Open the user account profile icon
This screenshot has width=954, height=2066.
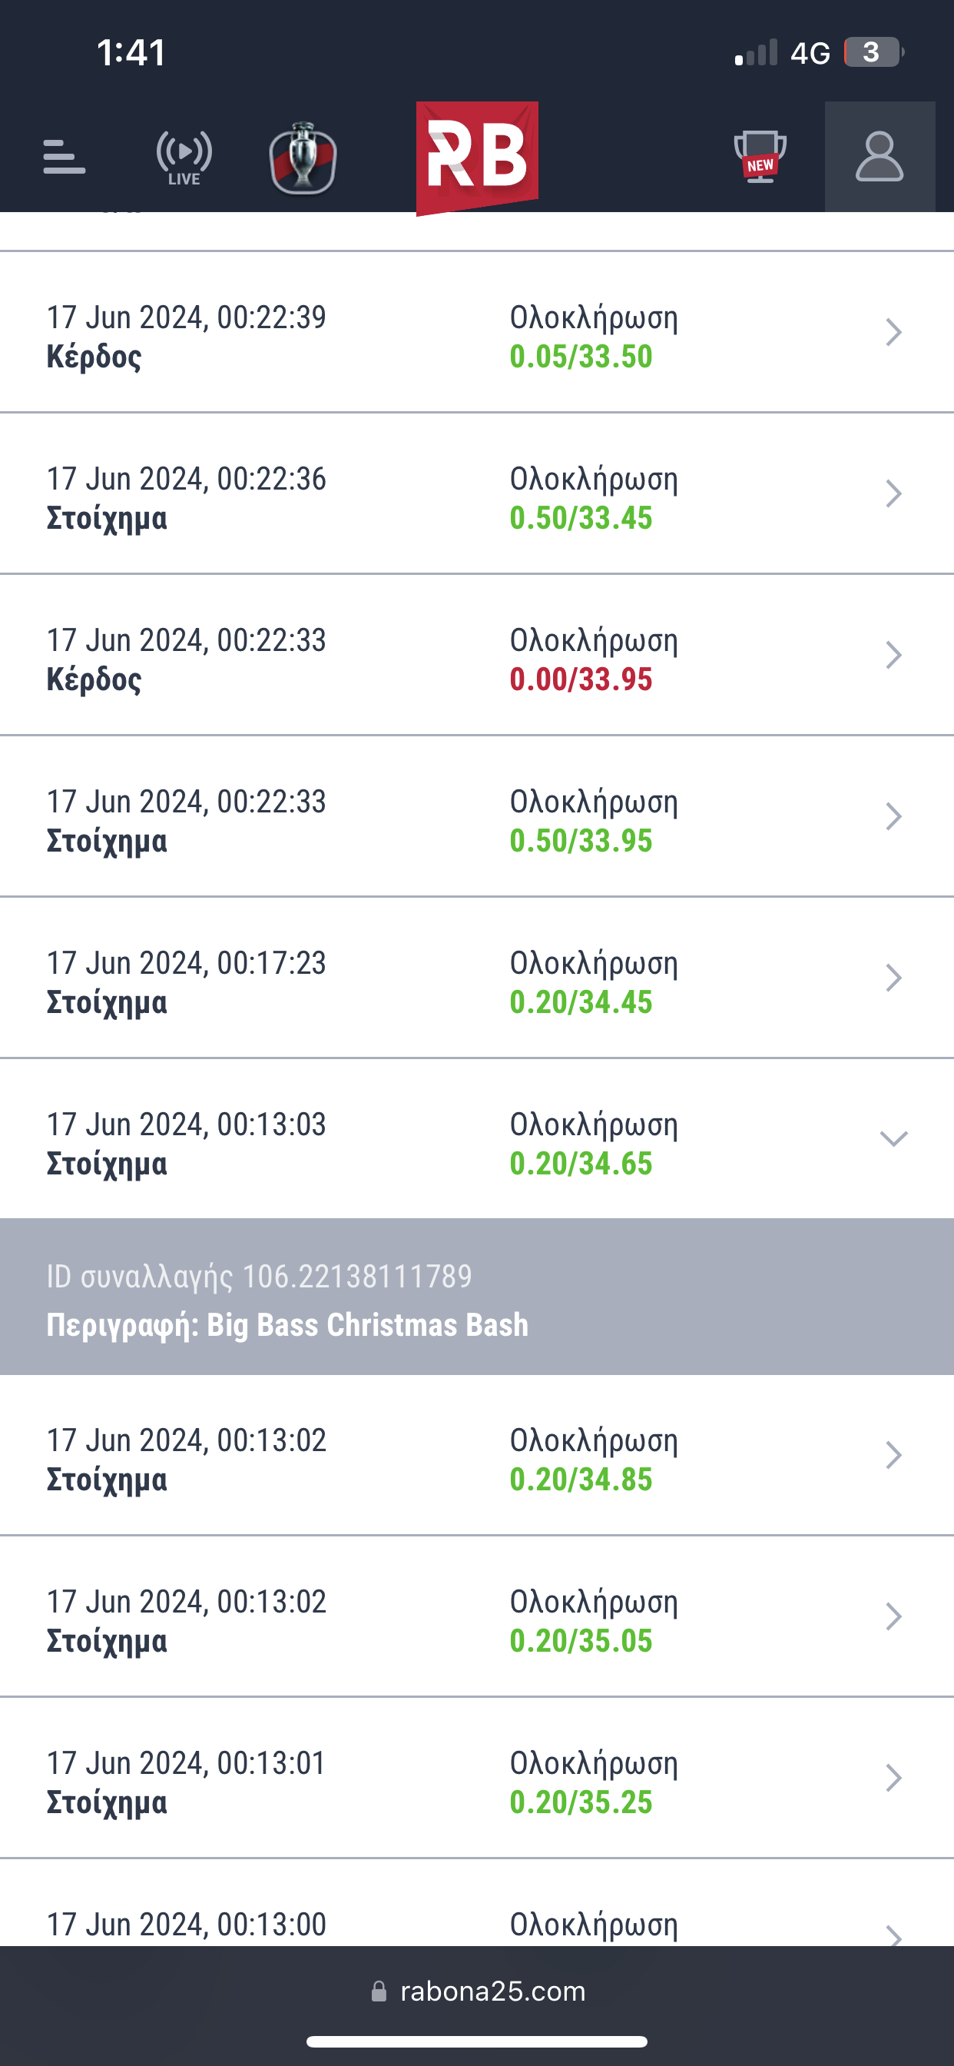tap(879, 156)
